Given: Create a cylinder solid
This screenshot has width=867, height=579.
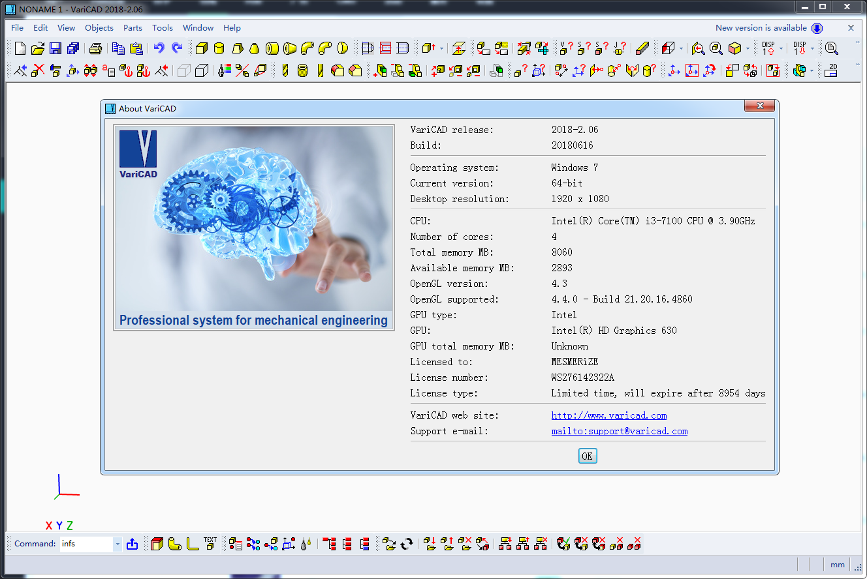Looking at the screenshot, I should [x=219, y=48].
